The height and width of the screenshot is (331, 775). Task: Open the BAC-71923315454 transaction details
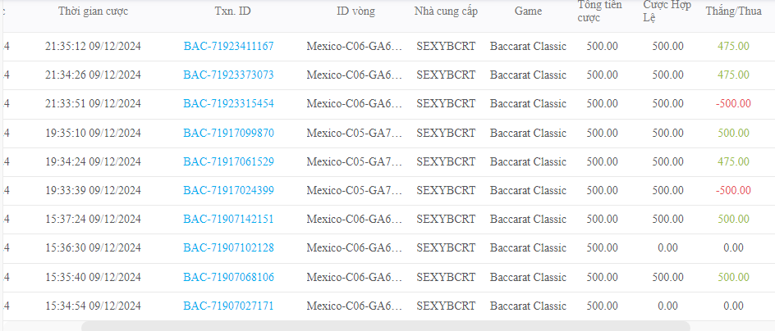[x=228, y=104]
